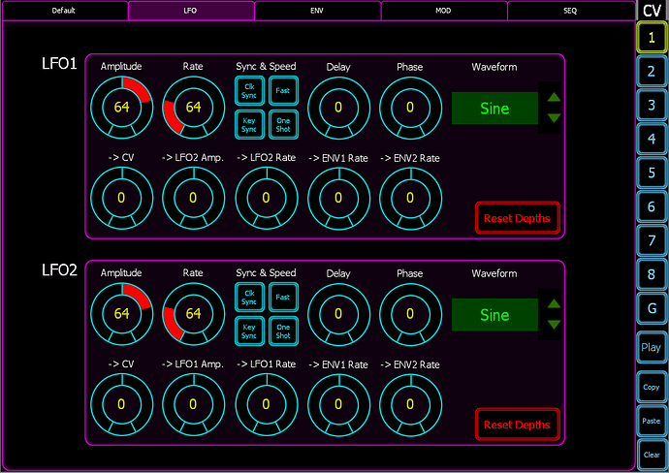Toggle LFO1 Clk Sync
Image resolution: width=669 pixels, height=473 pixels.
coord(249,91)
